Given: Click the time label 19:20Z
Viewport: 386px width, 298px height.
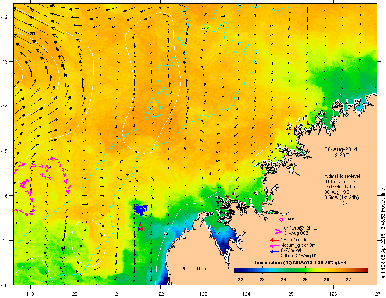Looking at the screenshot, I should (340, 156).
